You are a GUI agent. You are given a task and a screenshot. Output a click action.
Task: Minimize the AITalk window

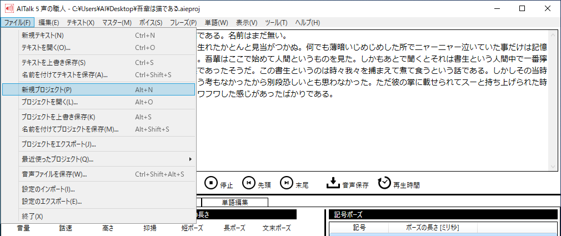pyautogui.click(x=497, y=8)
